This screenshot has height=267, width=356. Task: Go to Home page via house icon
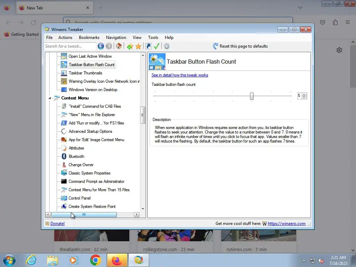click(x=119, y=46)
